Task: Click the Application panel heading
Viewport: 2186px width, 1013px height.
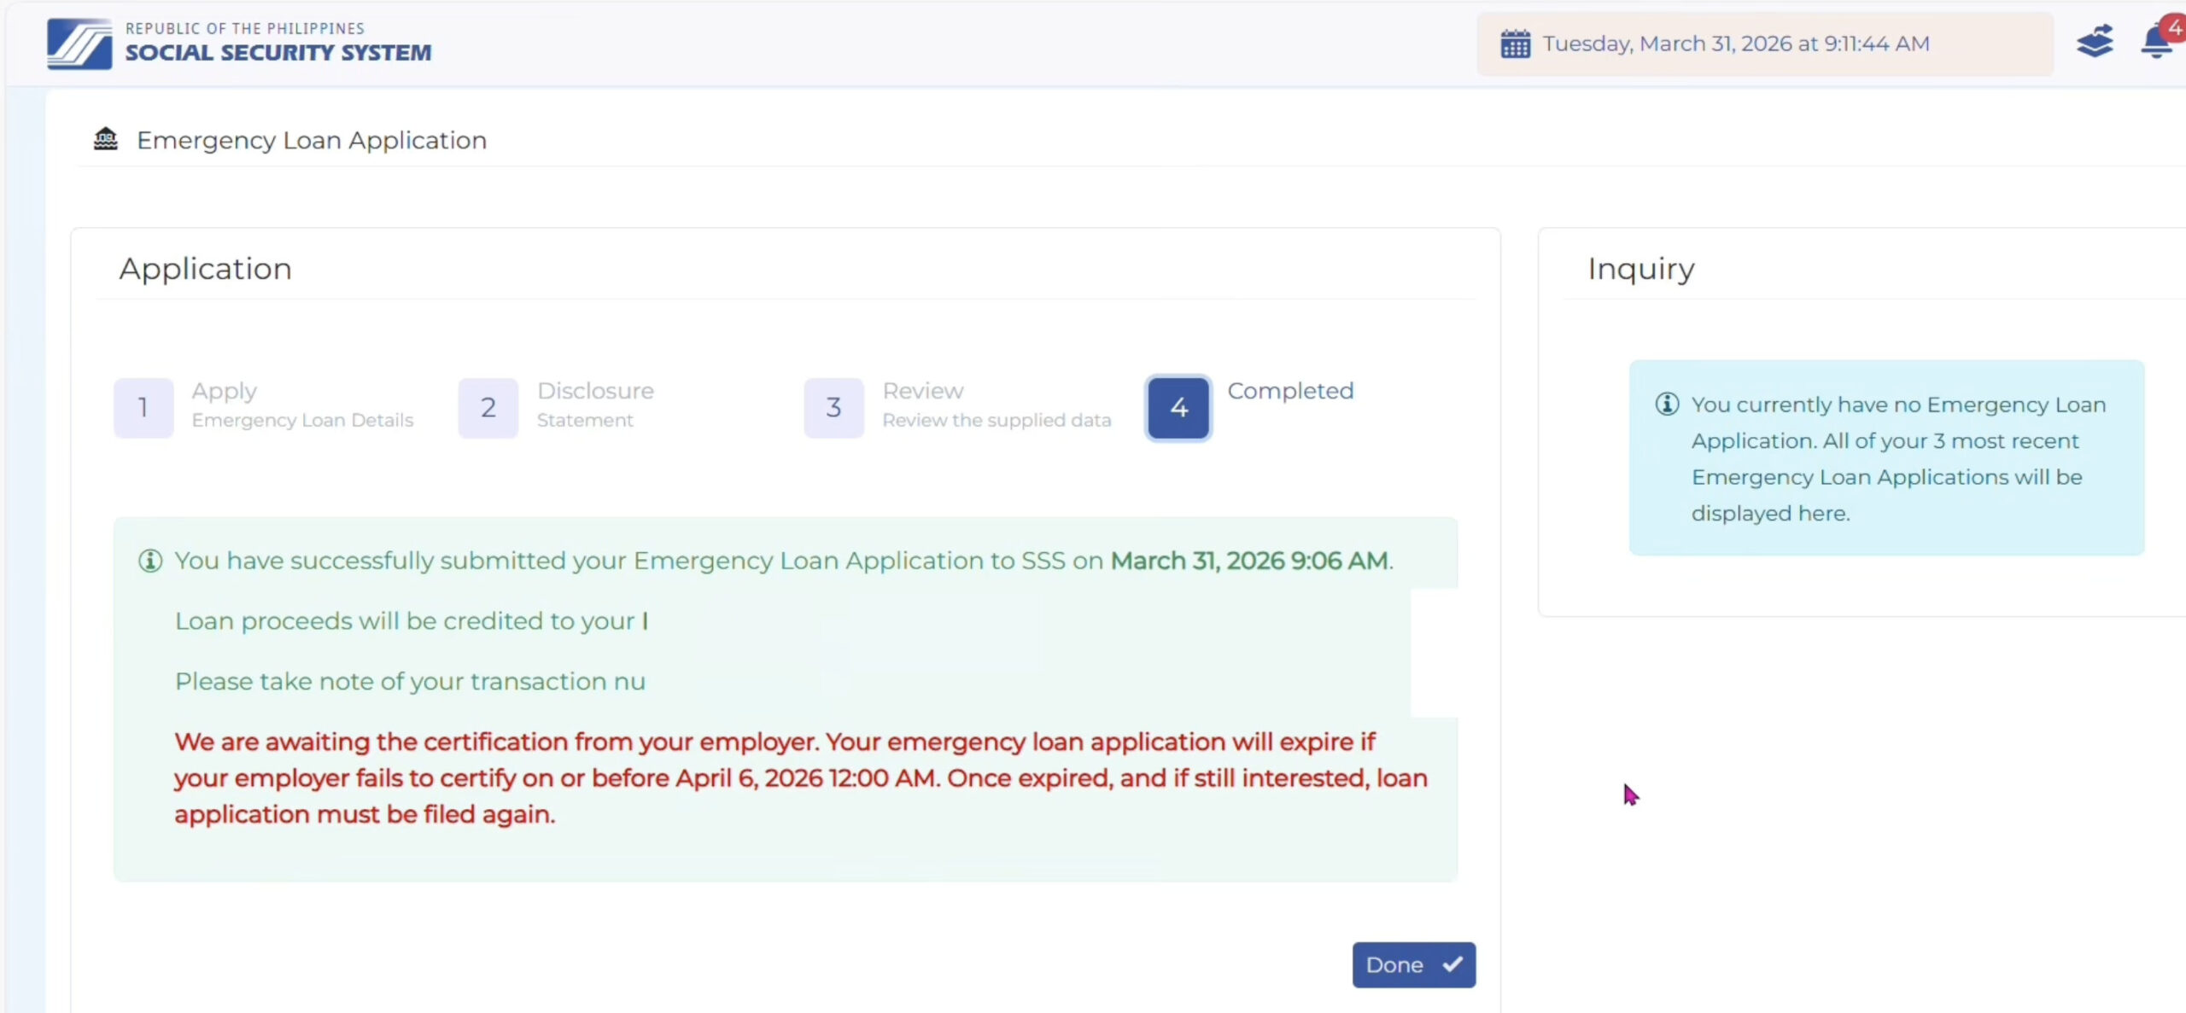Action: coord(206,269)
